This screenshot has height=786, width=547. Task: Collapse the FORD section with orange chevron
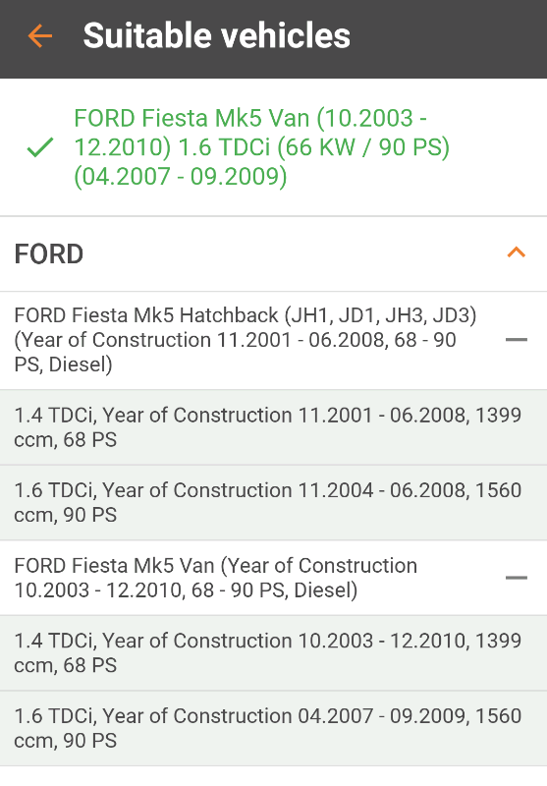coord(516,253)
